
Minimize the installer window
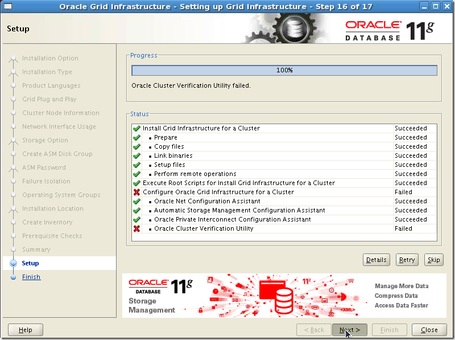[424, 6]
